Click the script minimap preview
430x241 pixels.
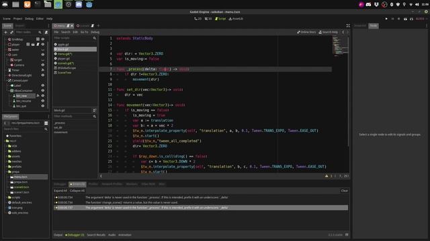coord(339,46)
